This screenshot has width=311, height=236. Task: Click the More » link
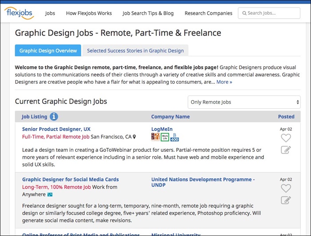pos(224,82)
